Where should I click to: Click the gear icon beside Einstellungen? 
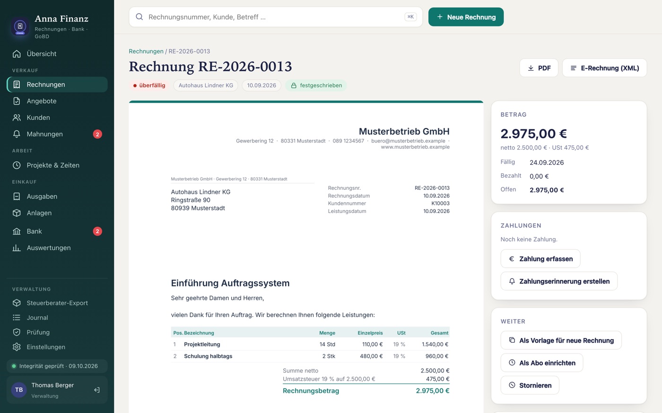[17, 347]
